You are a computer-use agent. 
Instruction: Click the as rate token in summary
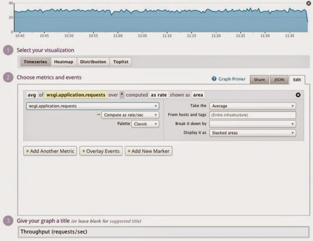(x=159, y=95)
